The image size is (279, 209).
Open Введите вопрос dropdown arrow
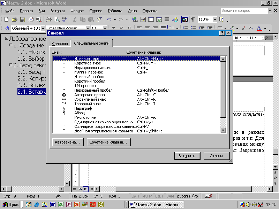coord(270,11)
